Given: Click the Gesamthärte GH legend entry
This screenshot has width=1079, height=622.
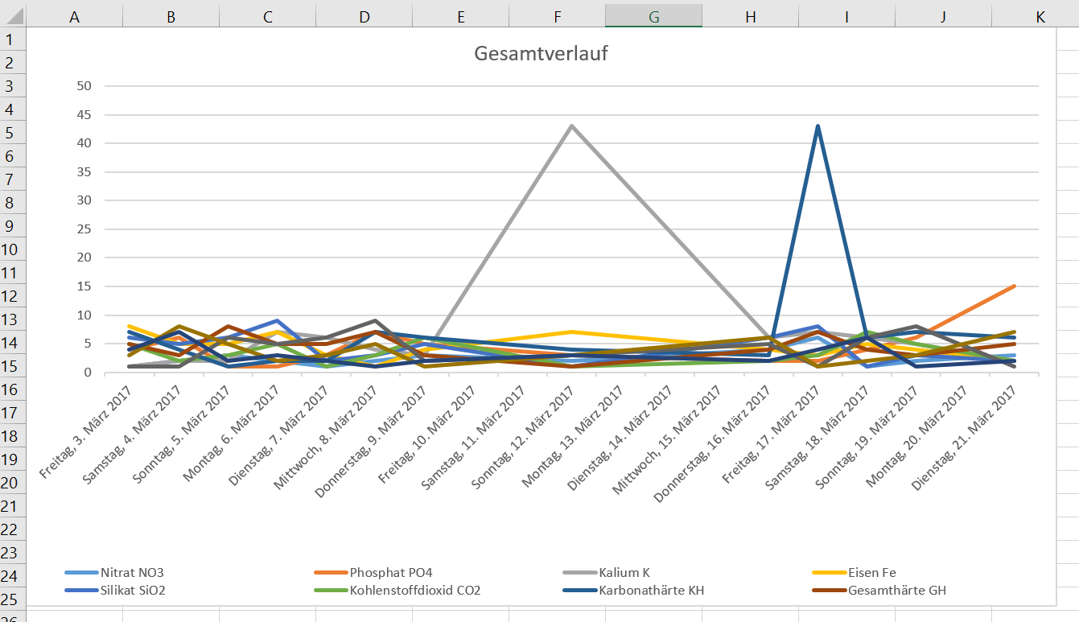Looking at the screenshot, I should tap(879, 590).
